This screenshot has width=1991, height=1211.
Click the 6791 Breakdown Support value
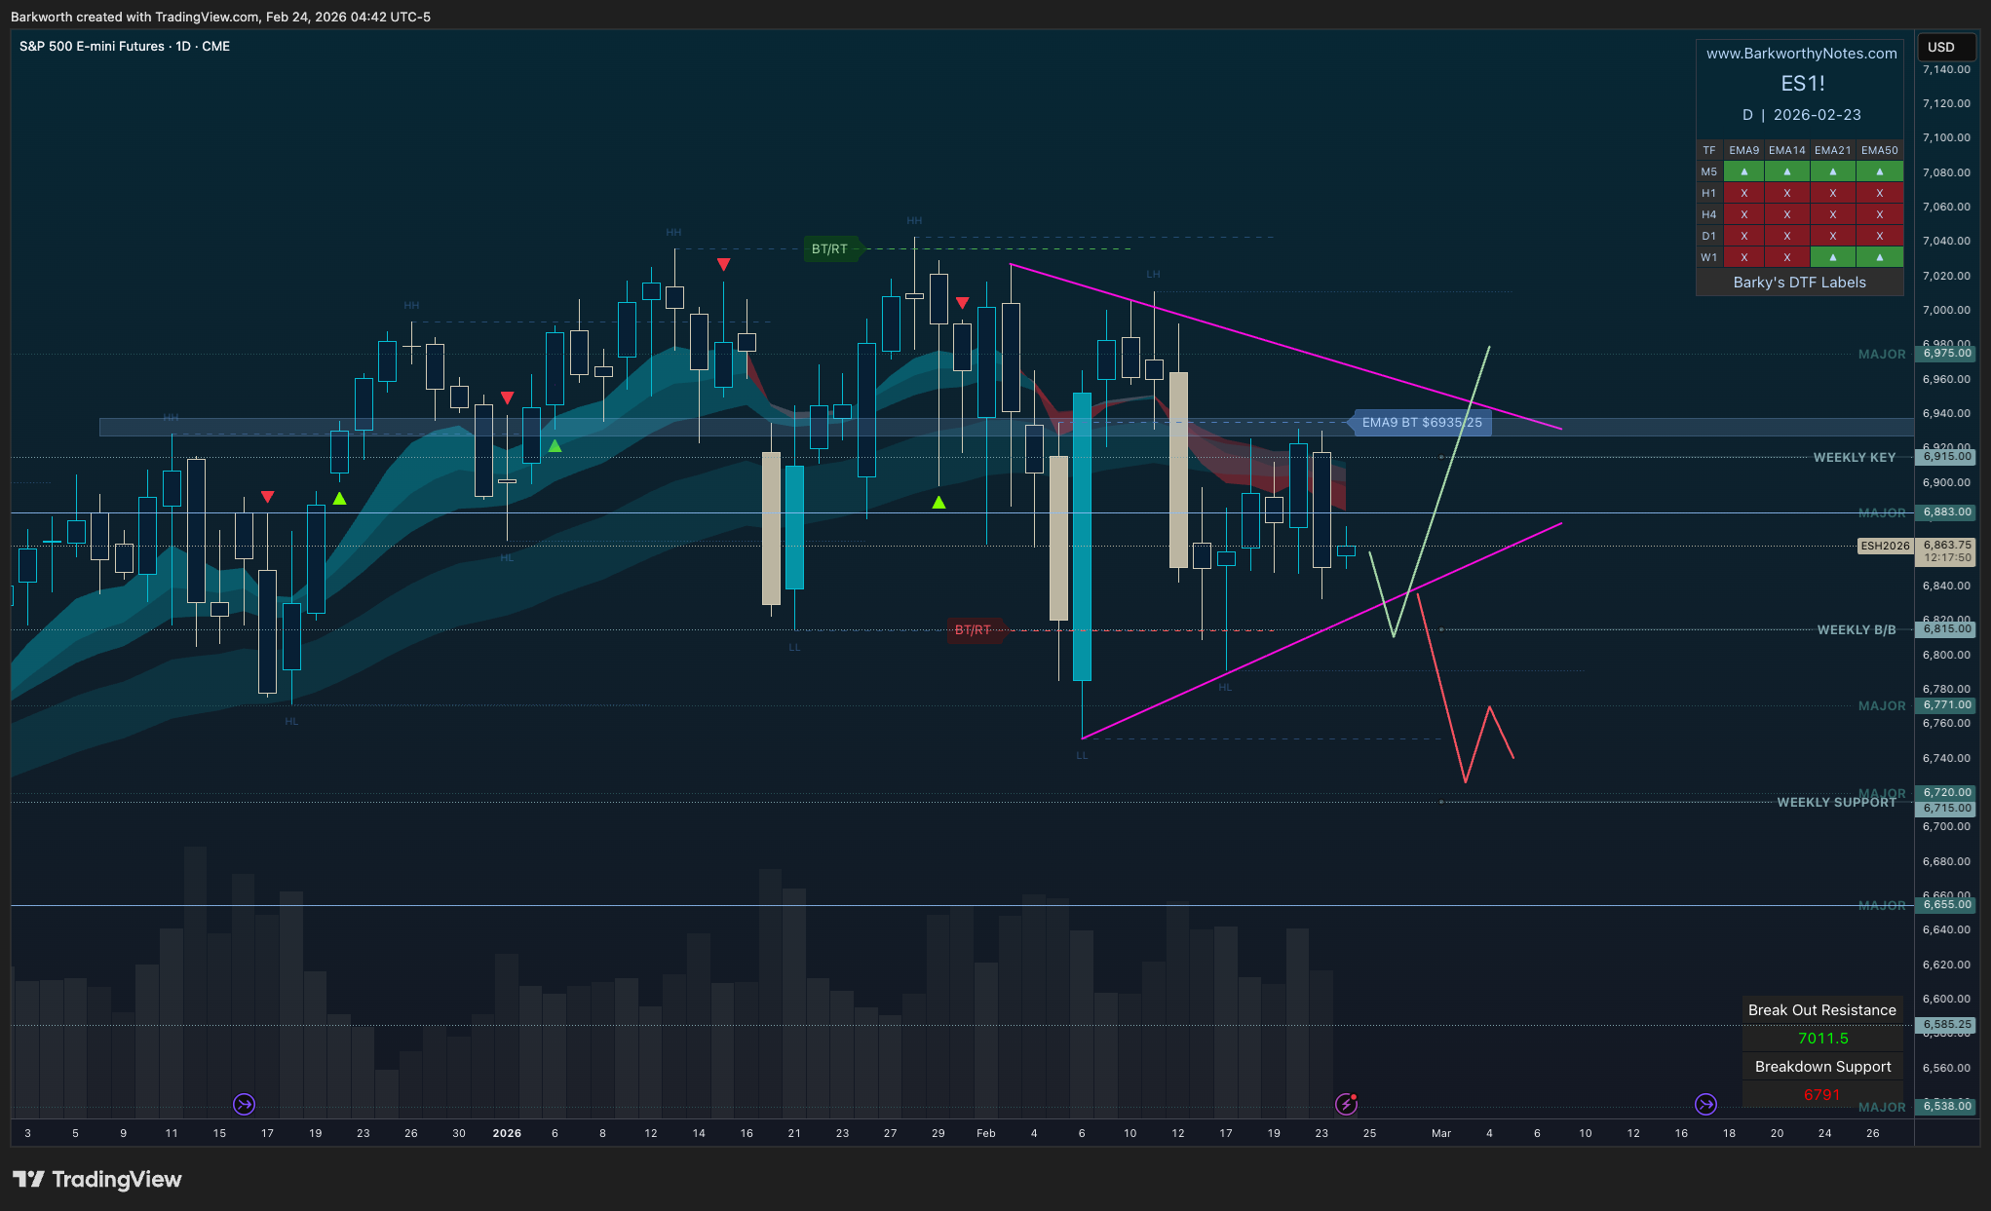pyautogui.click(x=1821, y=1095)
